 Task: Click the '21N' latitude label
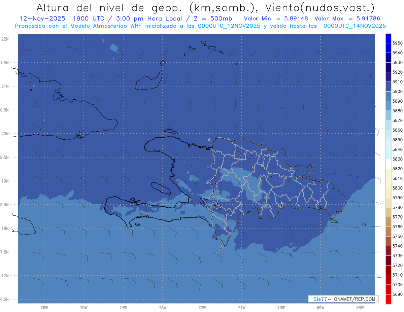5,86
